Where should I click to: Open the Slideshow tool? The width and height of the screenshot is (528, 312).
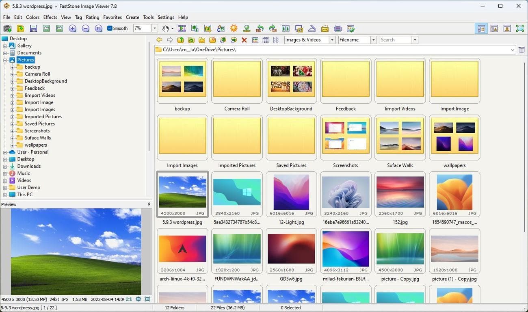click(182, 28)
